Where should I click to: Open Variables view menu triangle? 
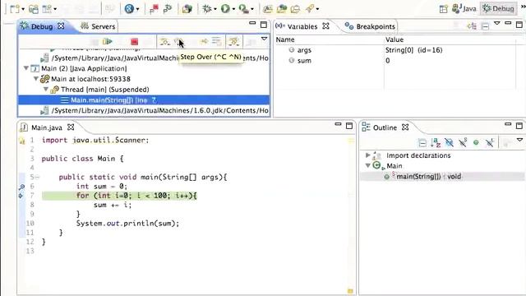[x=497, y=24]
